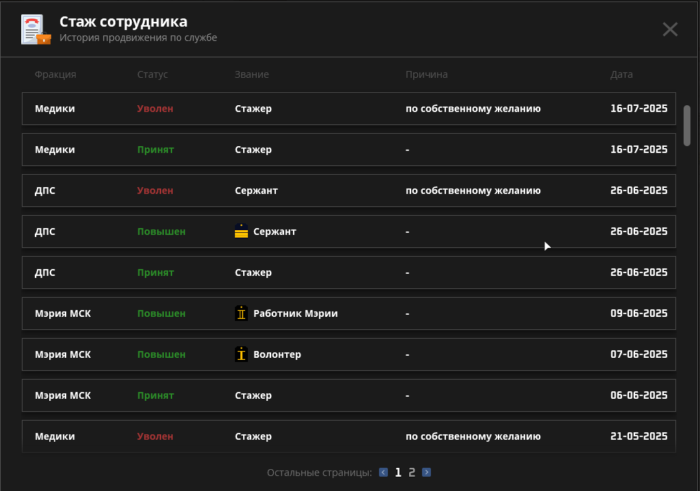
Task: Select the Мэрия МСК Принят row
Action: coord(348,395)
